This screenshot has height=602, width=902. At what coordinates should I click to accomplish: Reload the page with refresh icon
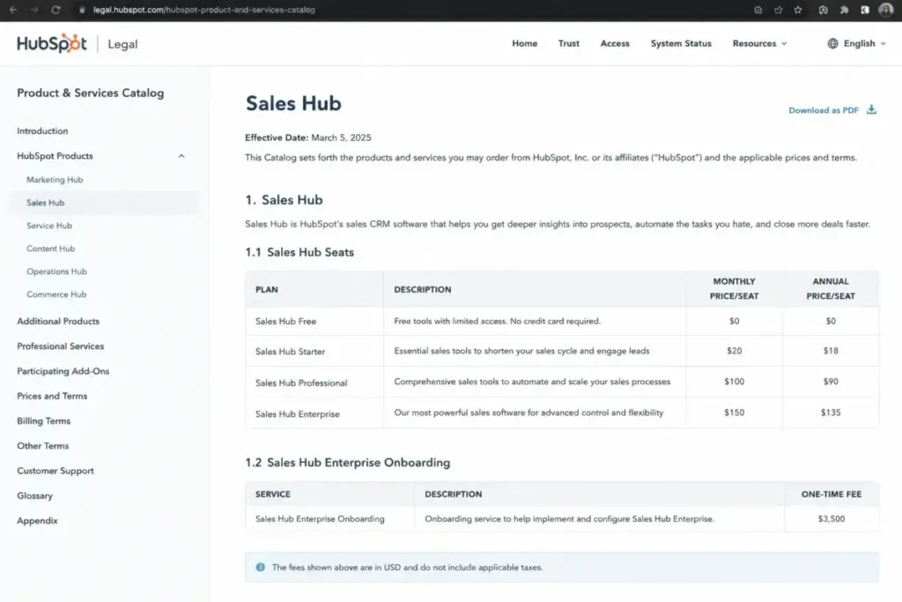point(55,10)
